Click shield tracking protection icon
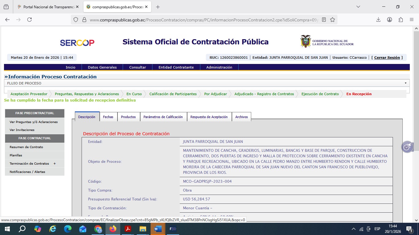 click(76, 20)
